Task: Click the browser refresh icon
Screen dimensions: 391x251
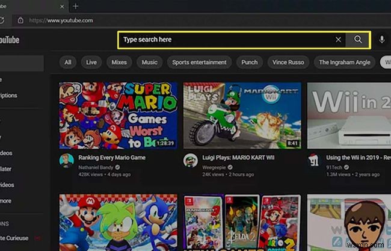Action: [2, 20]
